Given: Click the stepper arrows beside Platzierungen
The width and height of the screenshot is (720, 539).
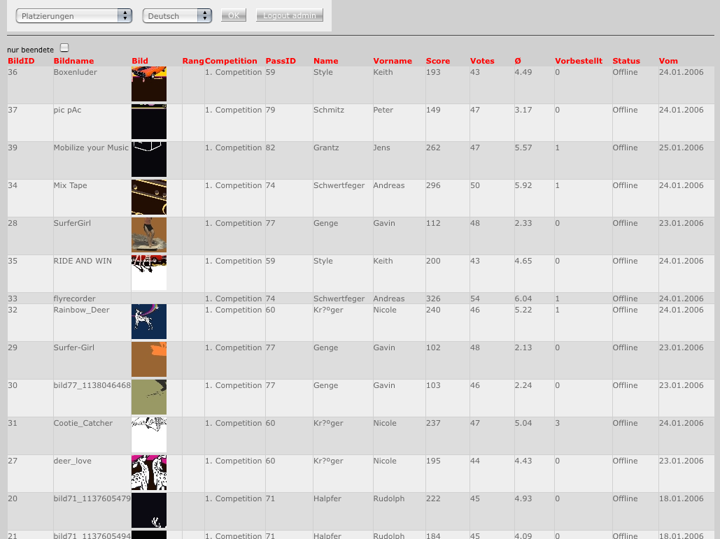Looking at the screenshot, I should coord(126,14).
